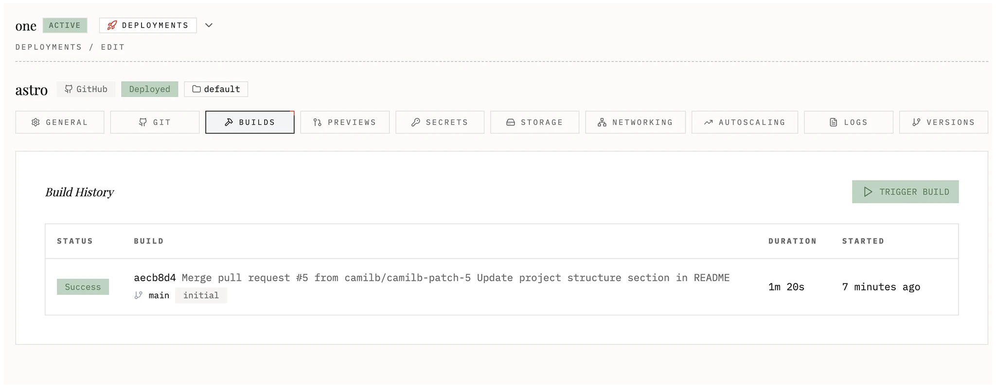Viewport: 996px width, 388px height.
Task: Click the Success status badge in Build History
Action: coord(83,287)
